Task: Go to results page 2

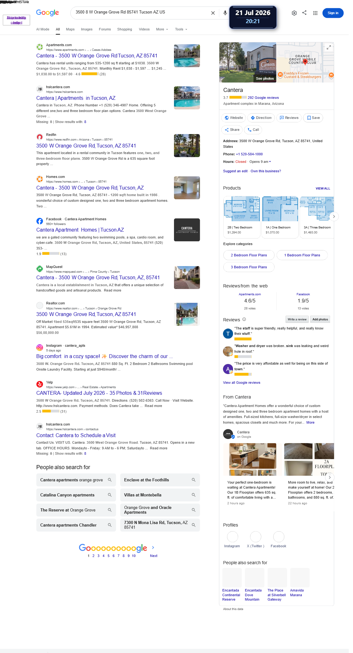Action: [93, 556]
